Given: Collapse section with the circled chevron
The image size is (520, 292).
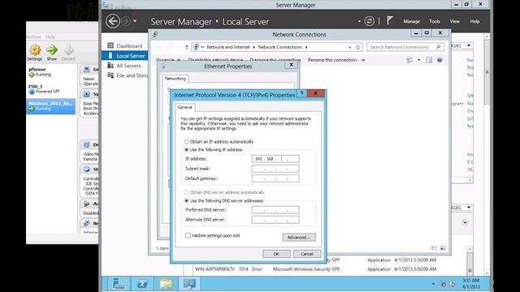Looking at the screenshot, I should [465, 222].
